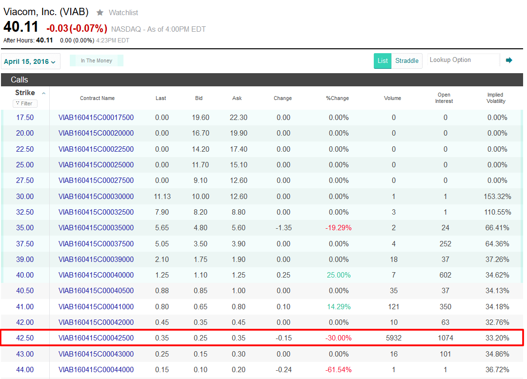Add VIAB to watchlist via star icon
The image size is (527, 379).
click(100, 12)
